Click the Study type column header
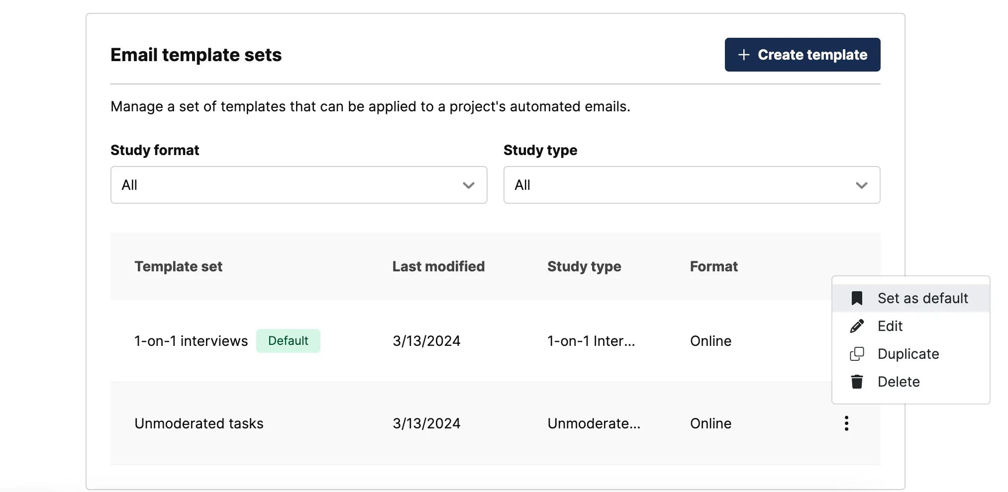This screenshot has height=492, width=1008. tap(584, 266)
